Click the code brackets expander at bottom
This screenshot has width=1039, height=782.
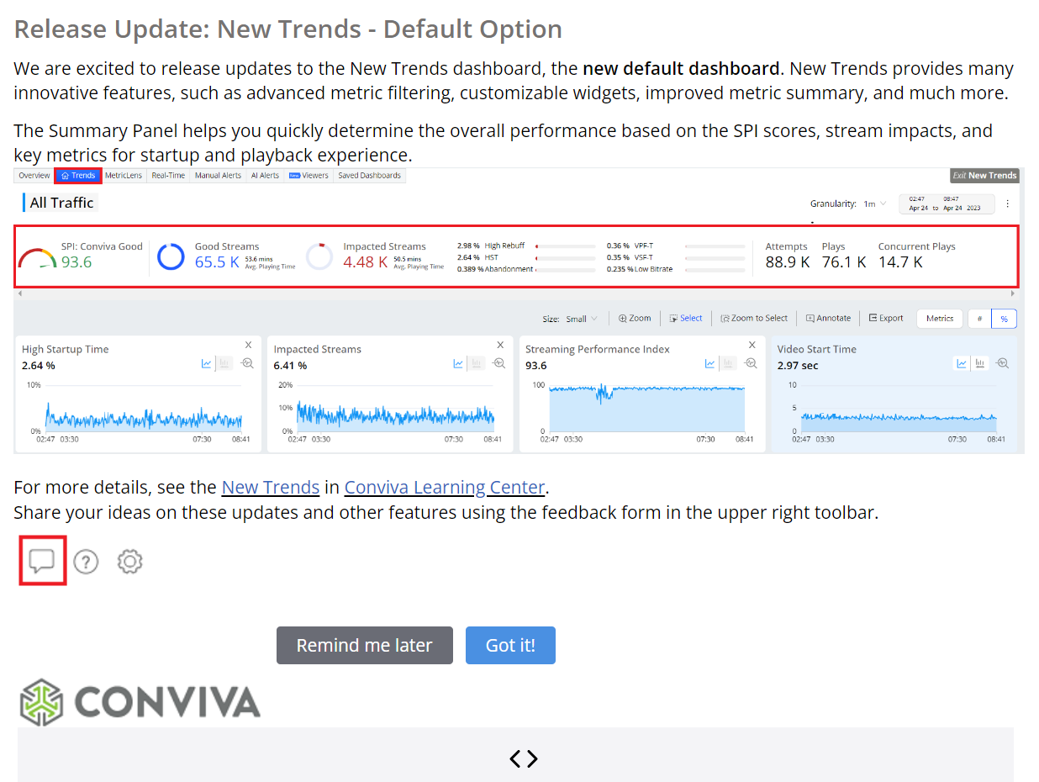click(524, 759)
